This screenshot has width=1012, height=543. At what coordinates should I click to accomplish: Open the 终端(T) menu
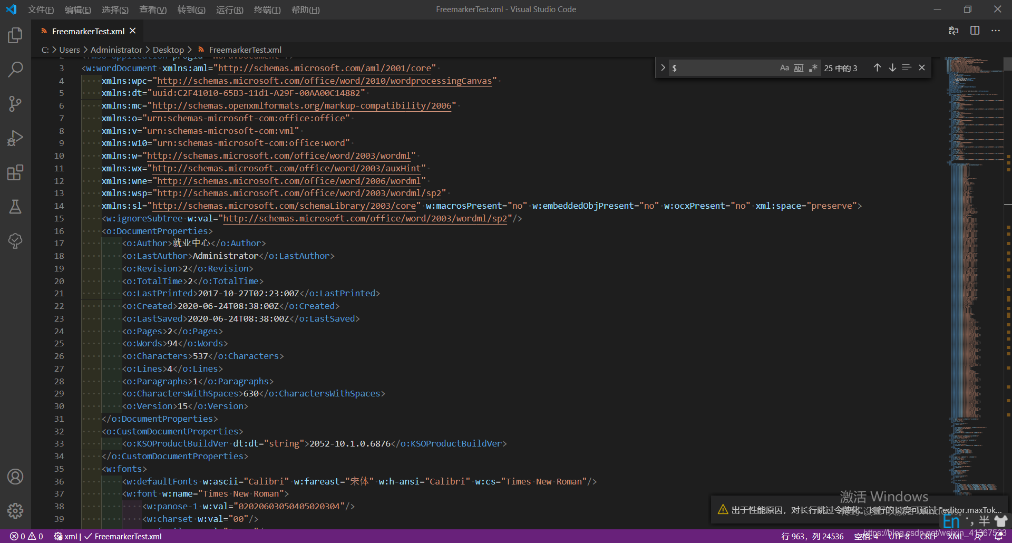[267, 9]
